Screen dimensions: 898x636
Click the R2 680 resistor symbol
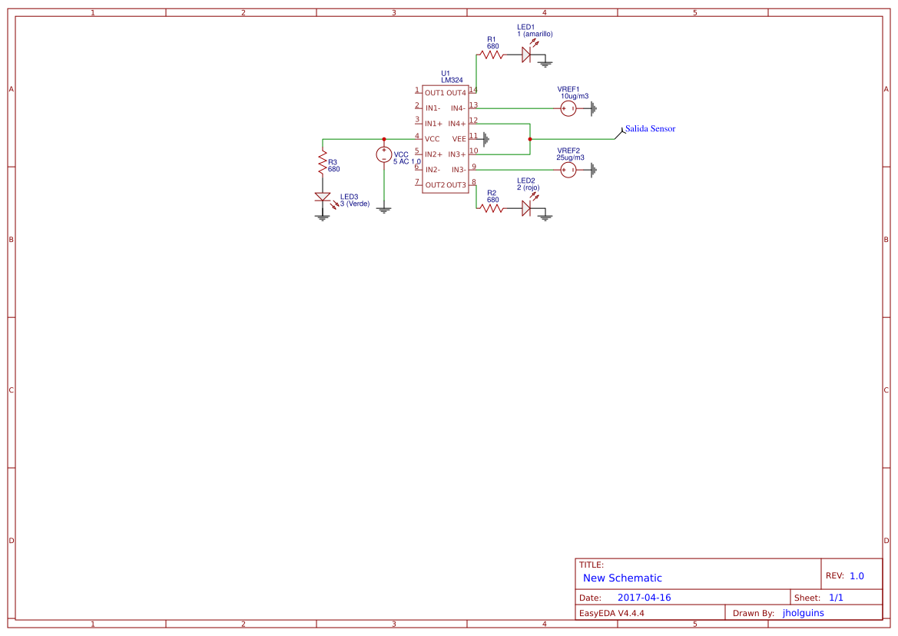[490, 208]
